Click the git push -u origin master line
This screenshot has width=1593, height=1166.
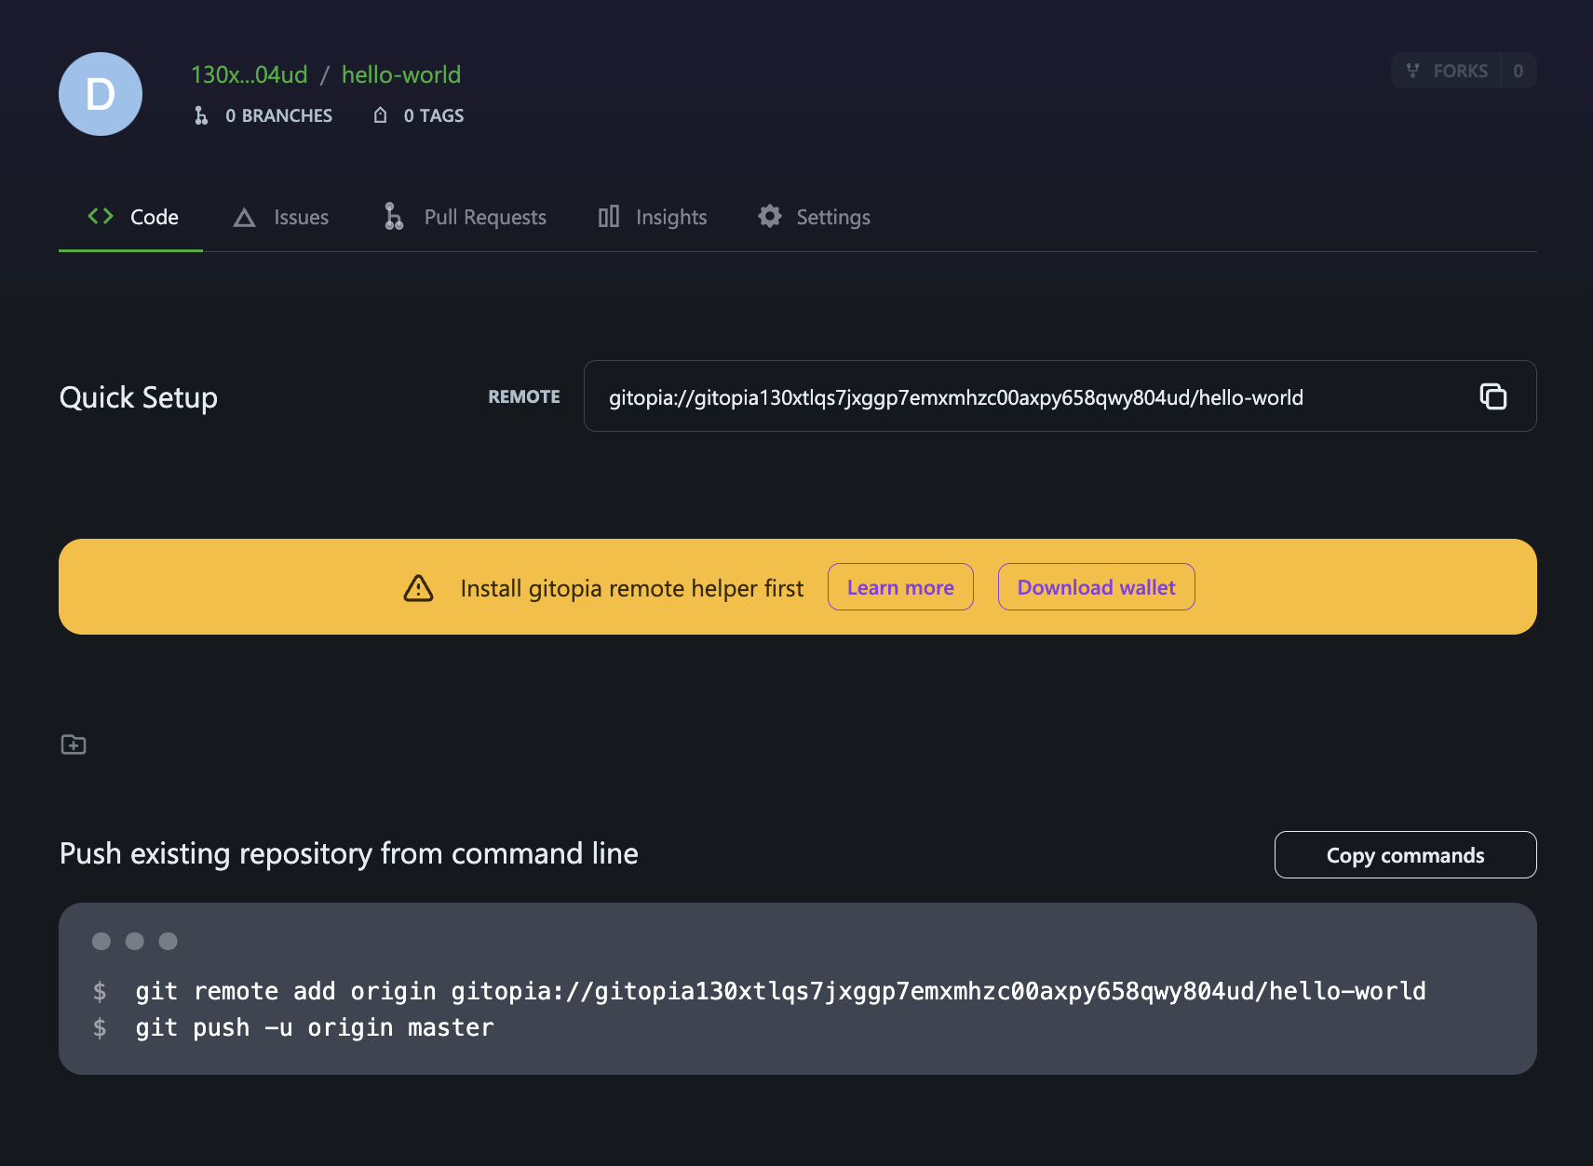[x=315, y=1027]
